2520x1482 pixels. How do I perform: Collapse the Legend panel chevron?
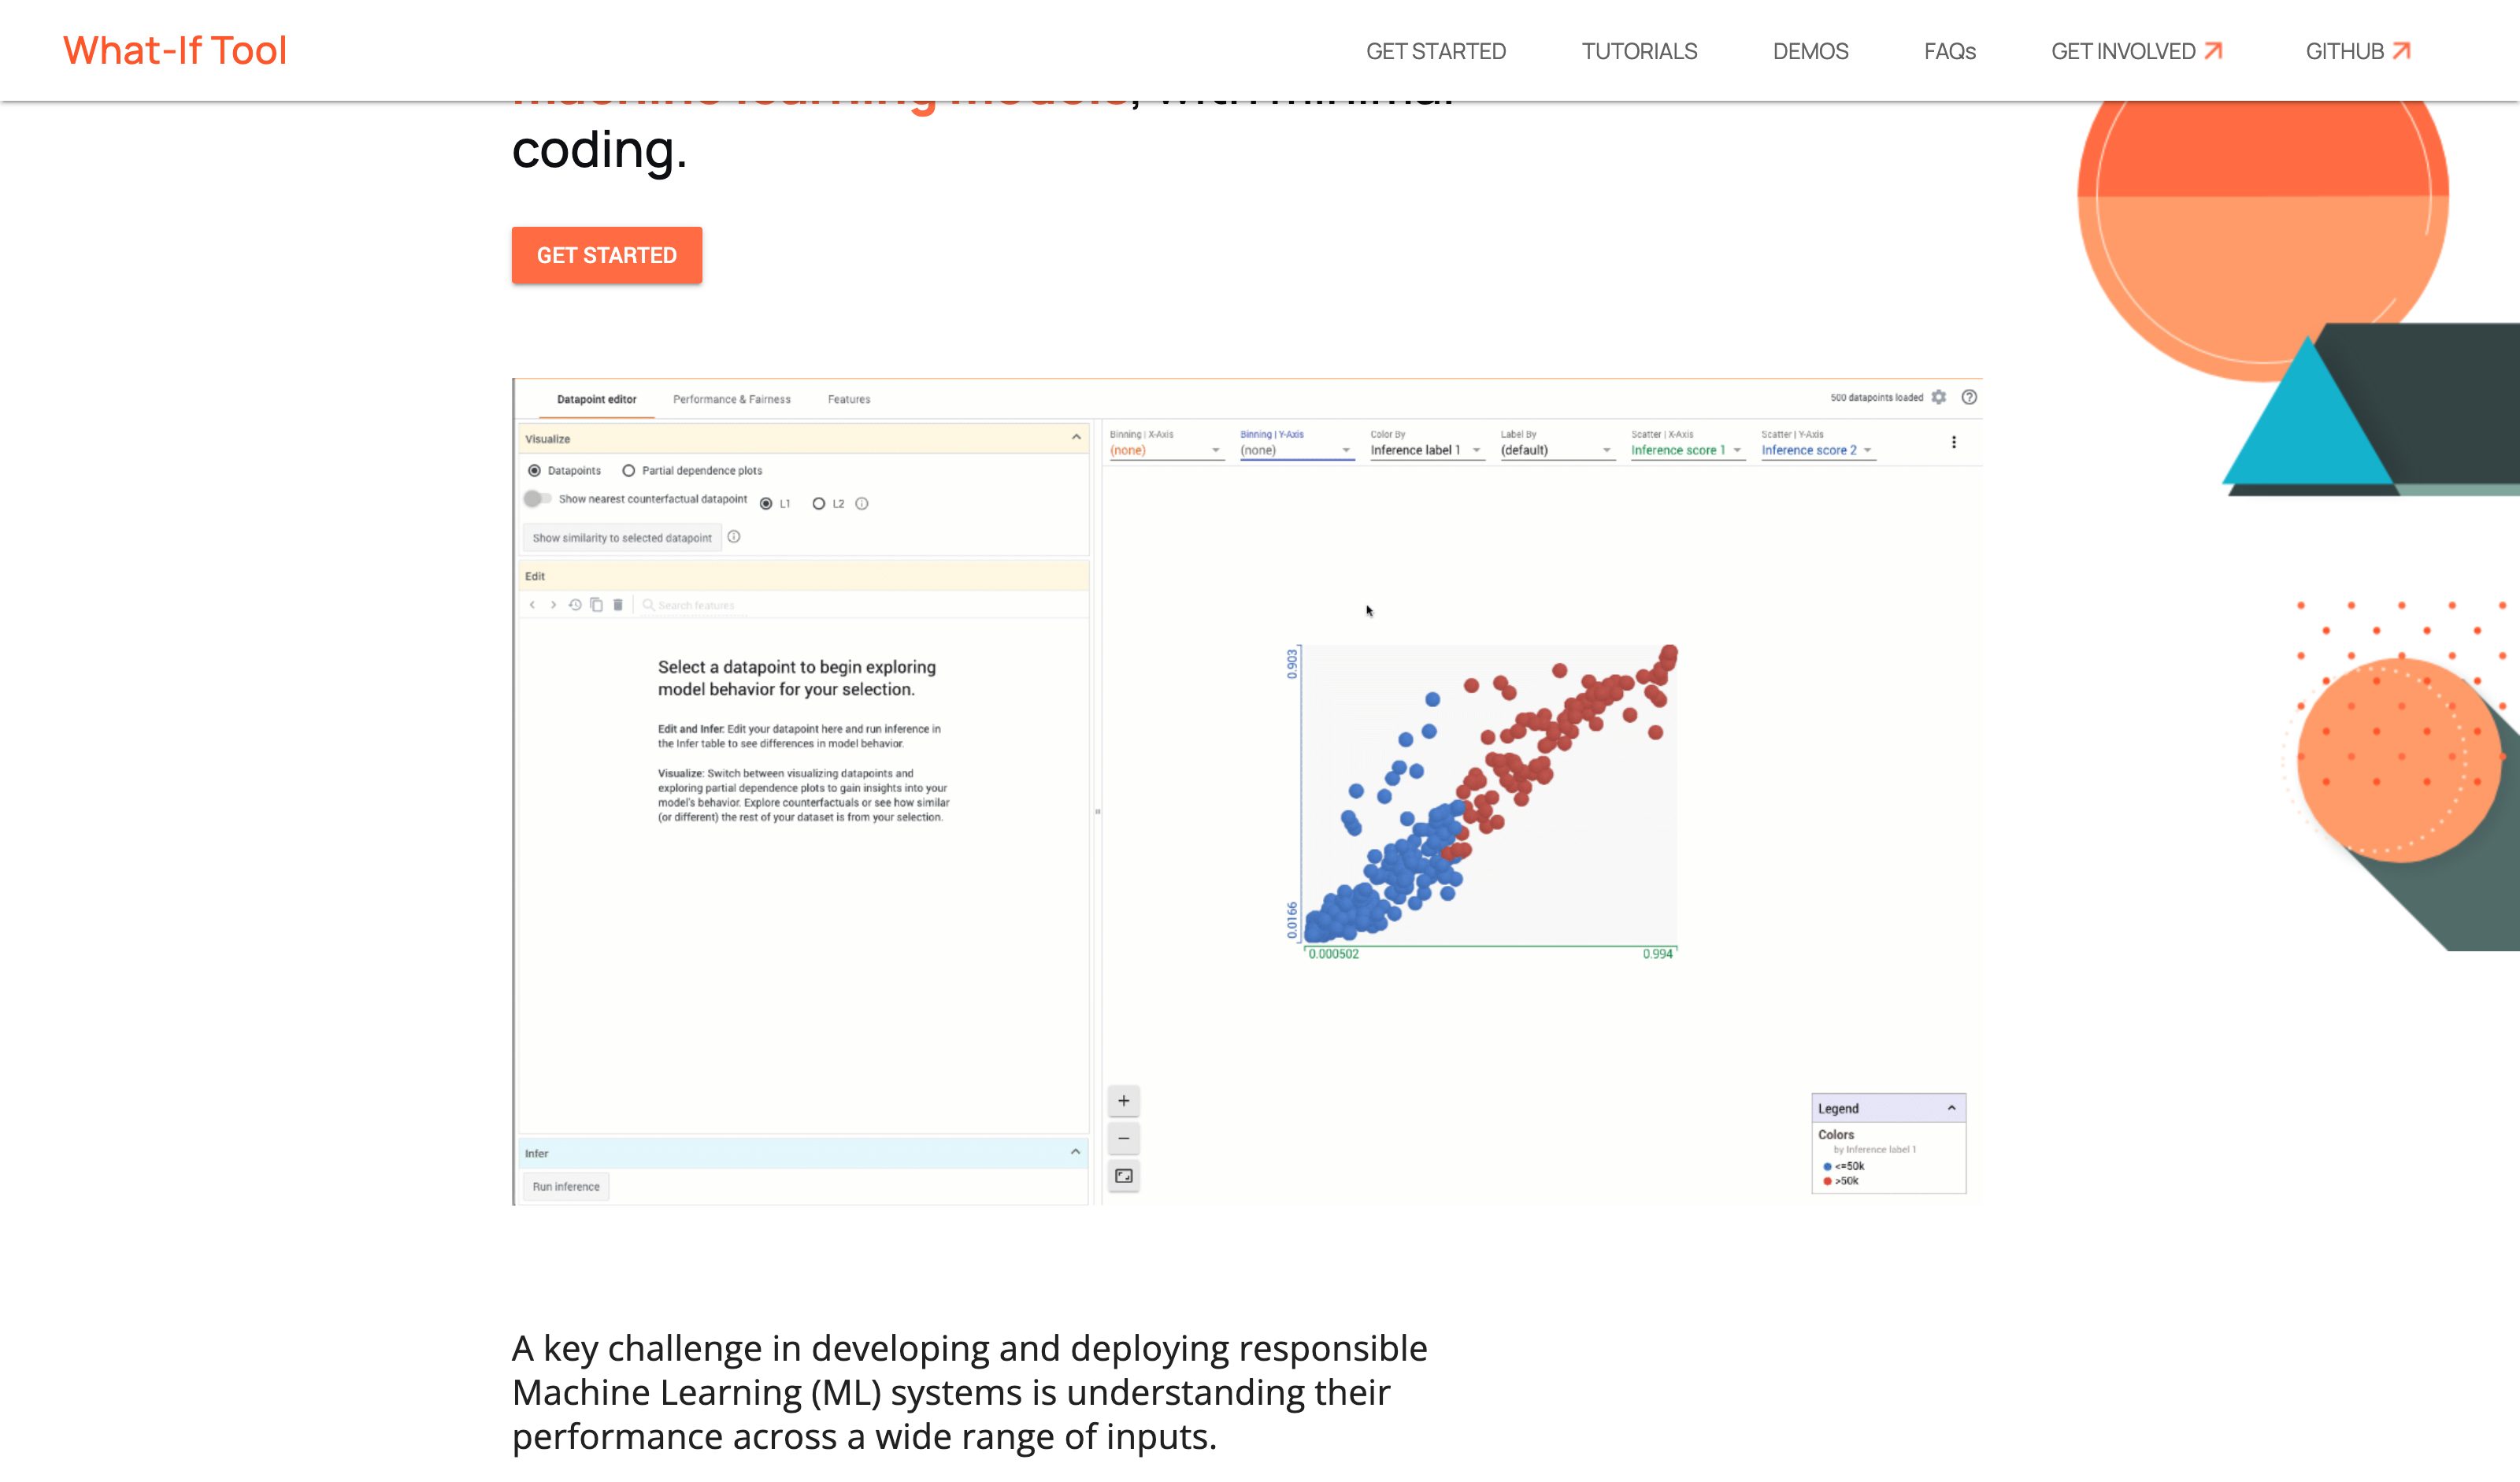click(x=1951, y=1108)
